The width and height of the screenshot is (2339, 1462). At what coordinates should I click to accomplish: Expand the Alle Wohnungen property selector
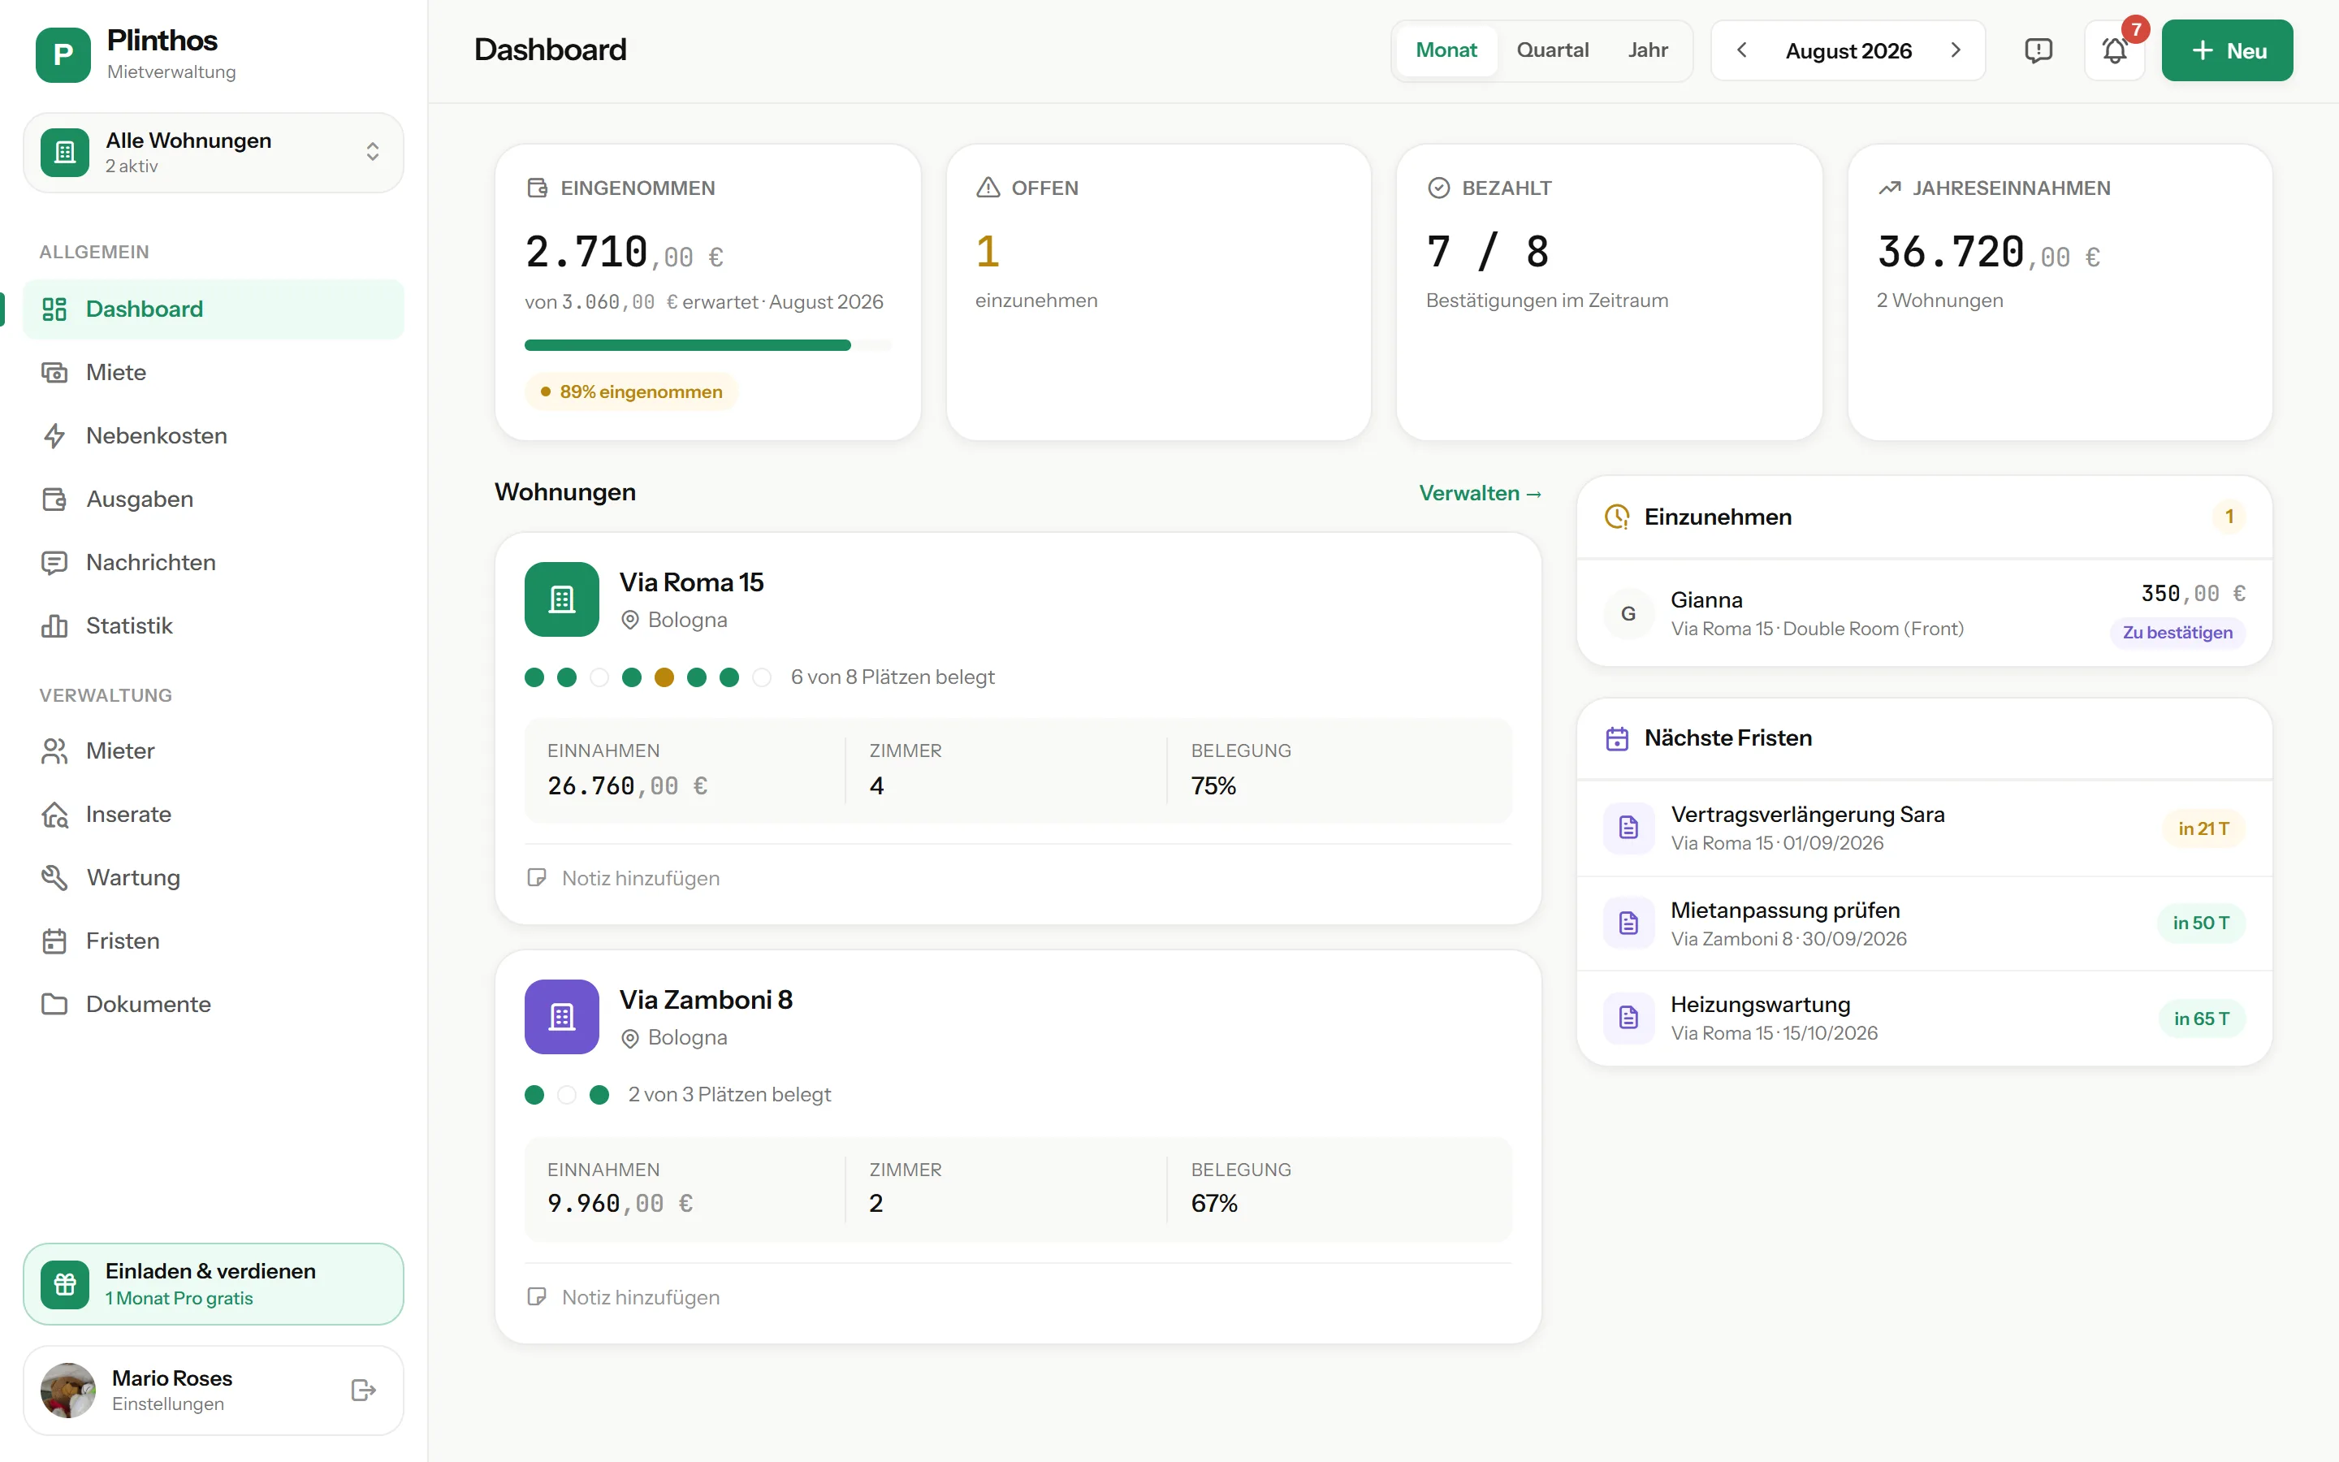pyautogui.click(x=214, y=152)
